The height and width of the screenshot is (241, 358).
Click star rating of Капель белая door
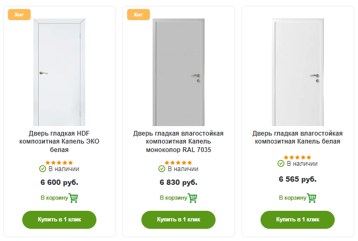[298, 157]
